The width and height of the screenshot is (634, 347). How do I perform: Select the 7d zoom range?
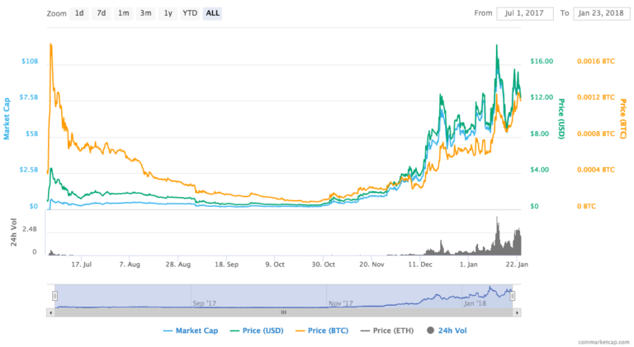tap(101, 13)
